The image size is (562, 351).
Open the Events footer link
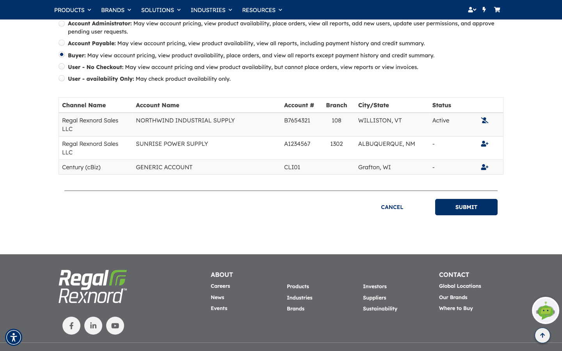pyautogui.click(x=219, y=308)
